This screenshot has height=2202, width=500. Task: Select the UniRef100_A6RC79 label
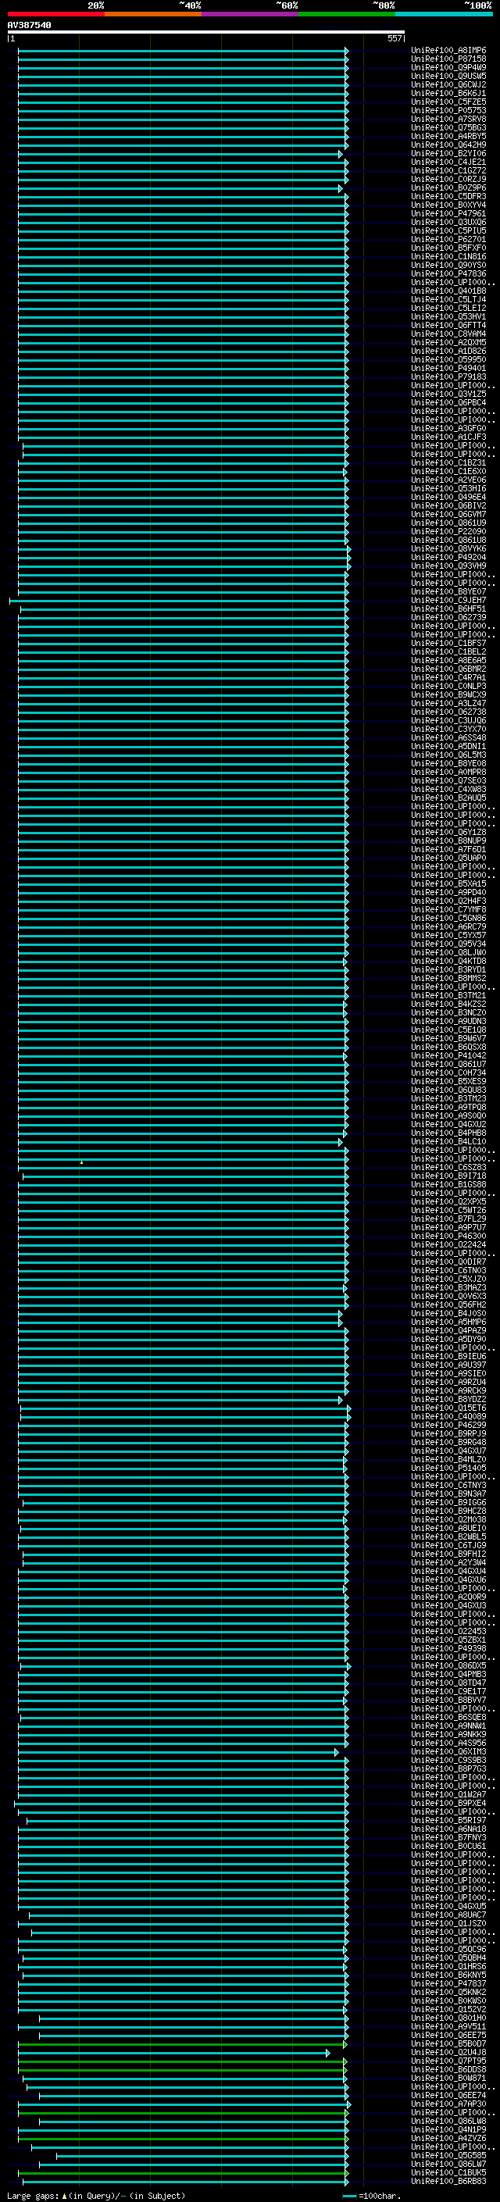point(448,926)
